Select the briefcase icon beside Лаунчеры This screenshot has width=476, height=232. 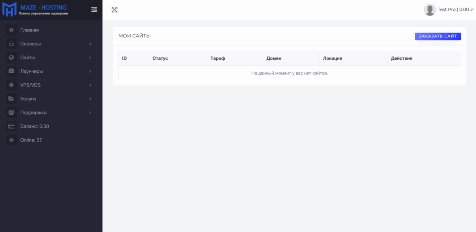(x=11, y=71)
